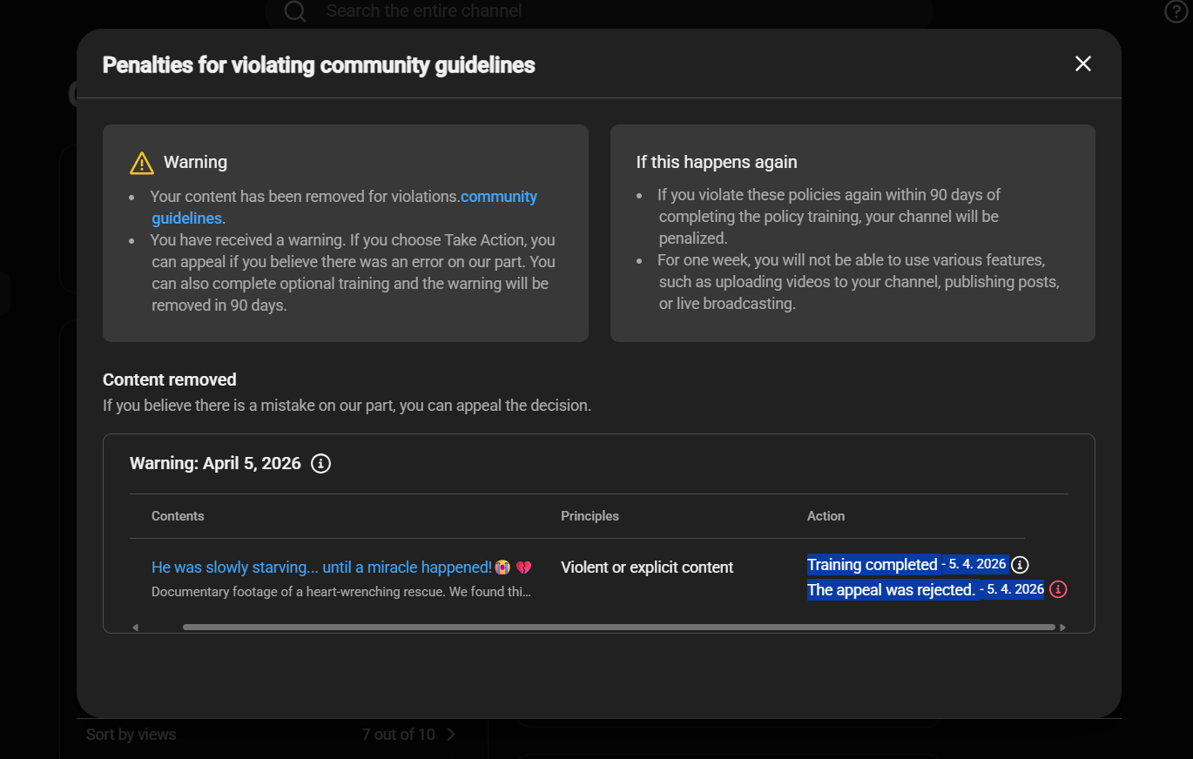Click the 'Contents' column header
1193x759 pixels.
pos(178,516)
